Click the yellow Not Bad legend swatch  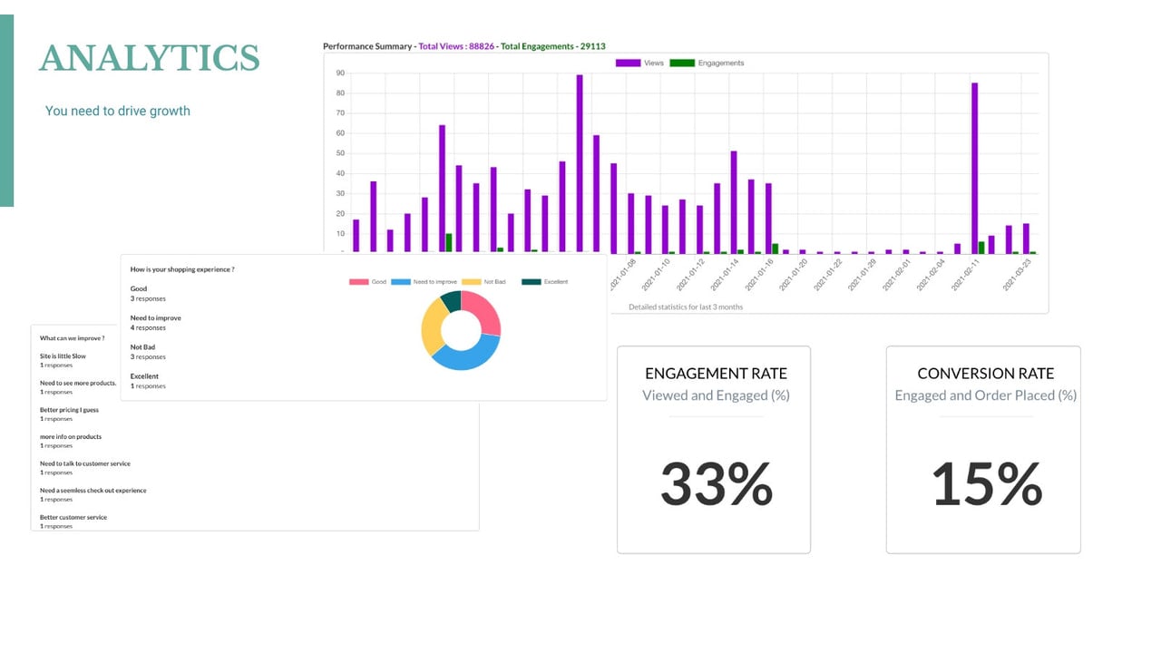pyautogui.click(x=472, y=282)
